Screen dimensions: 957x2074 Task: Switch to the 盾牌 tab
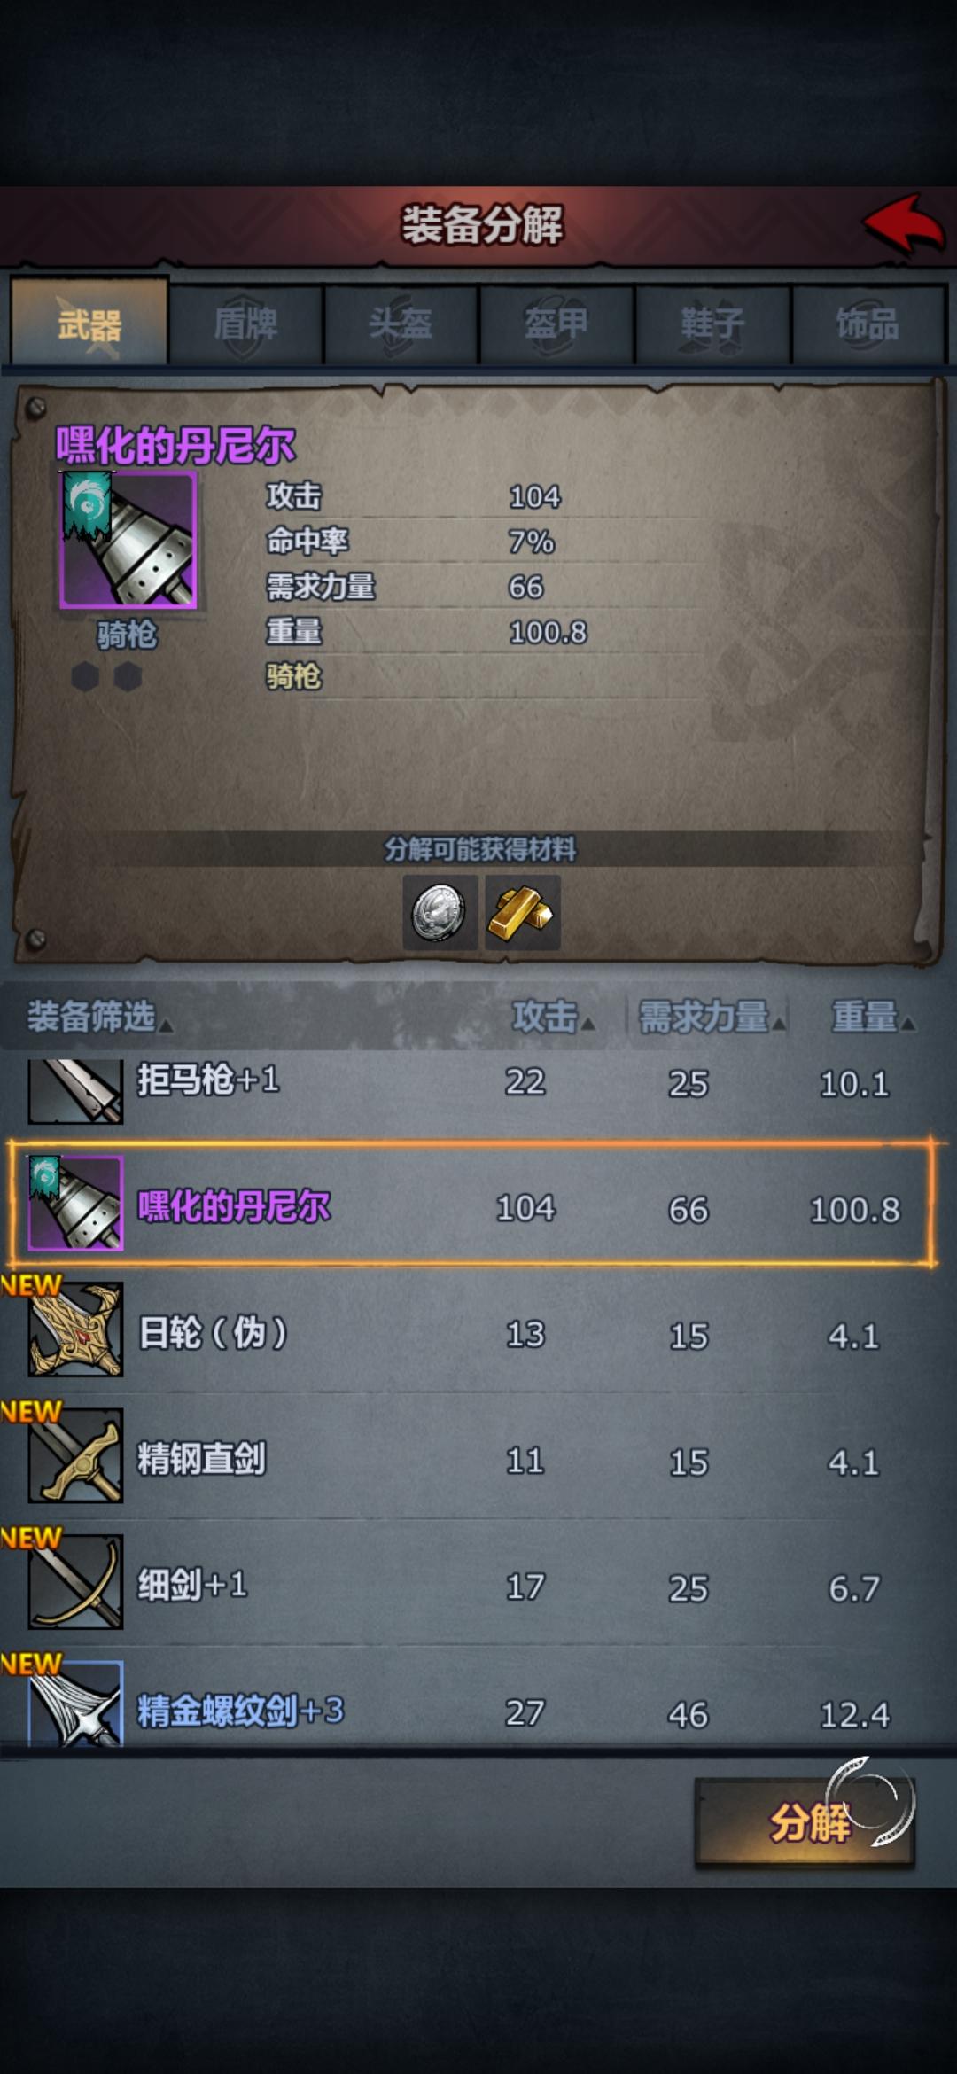(245, 324)
